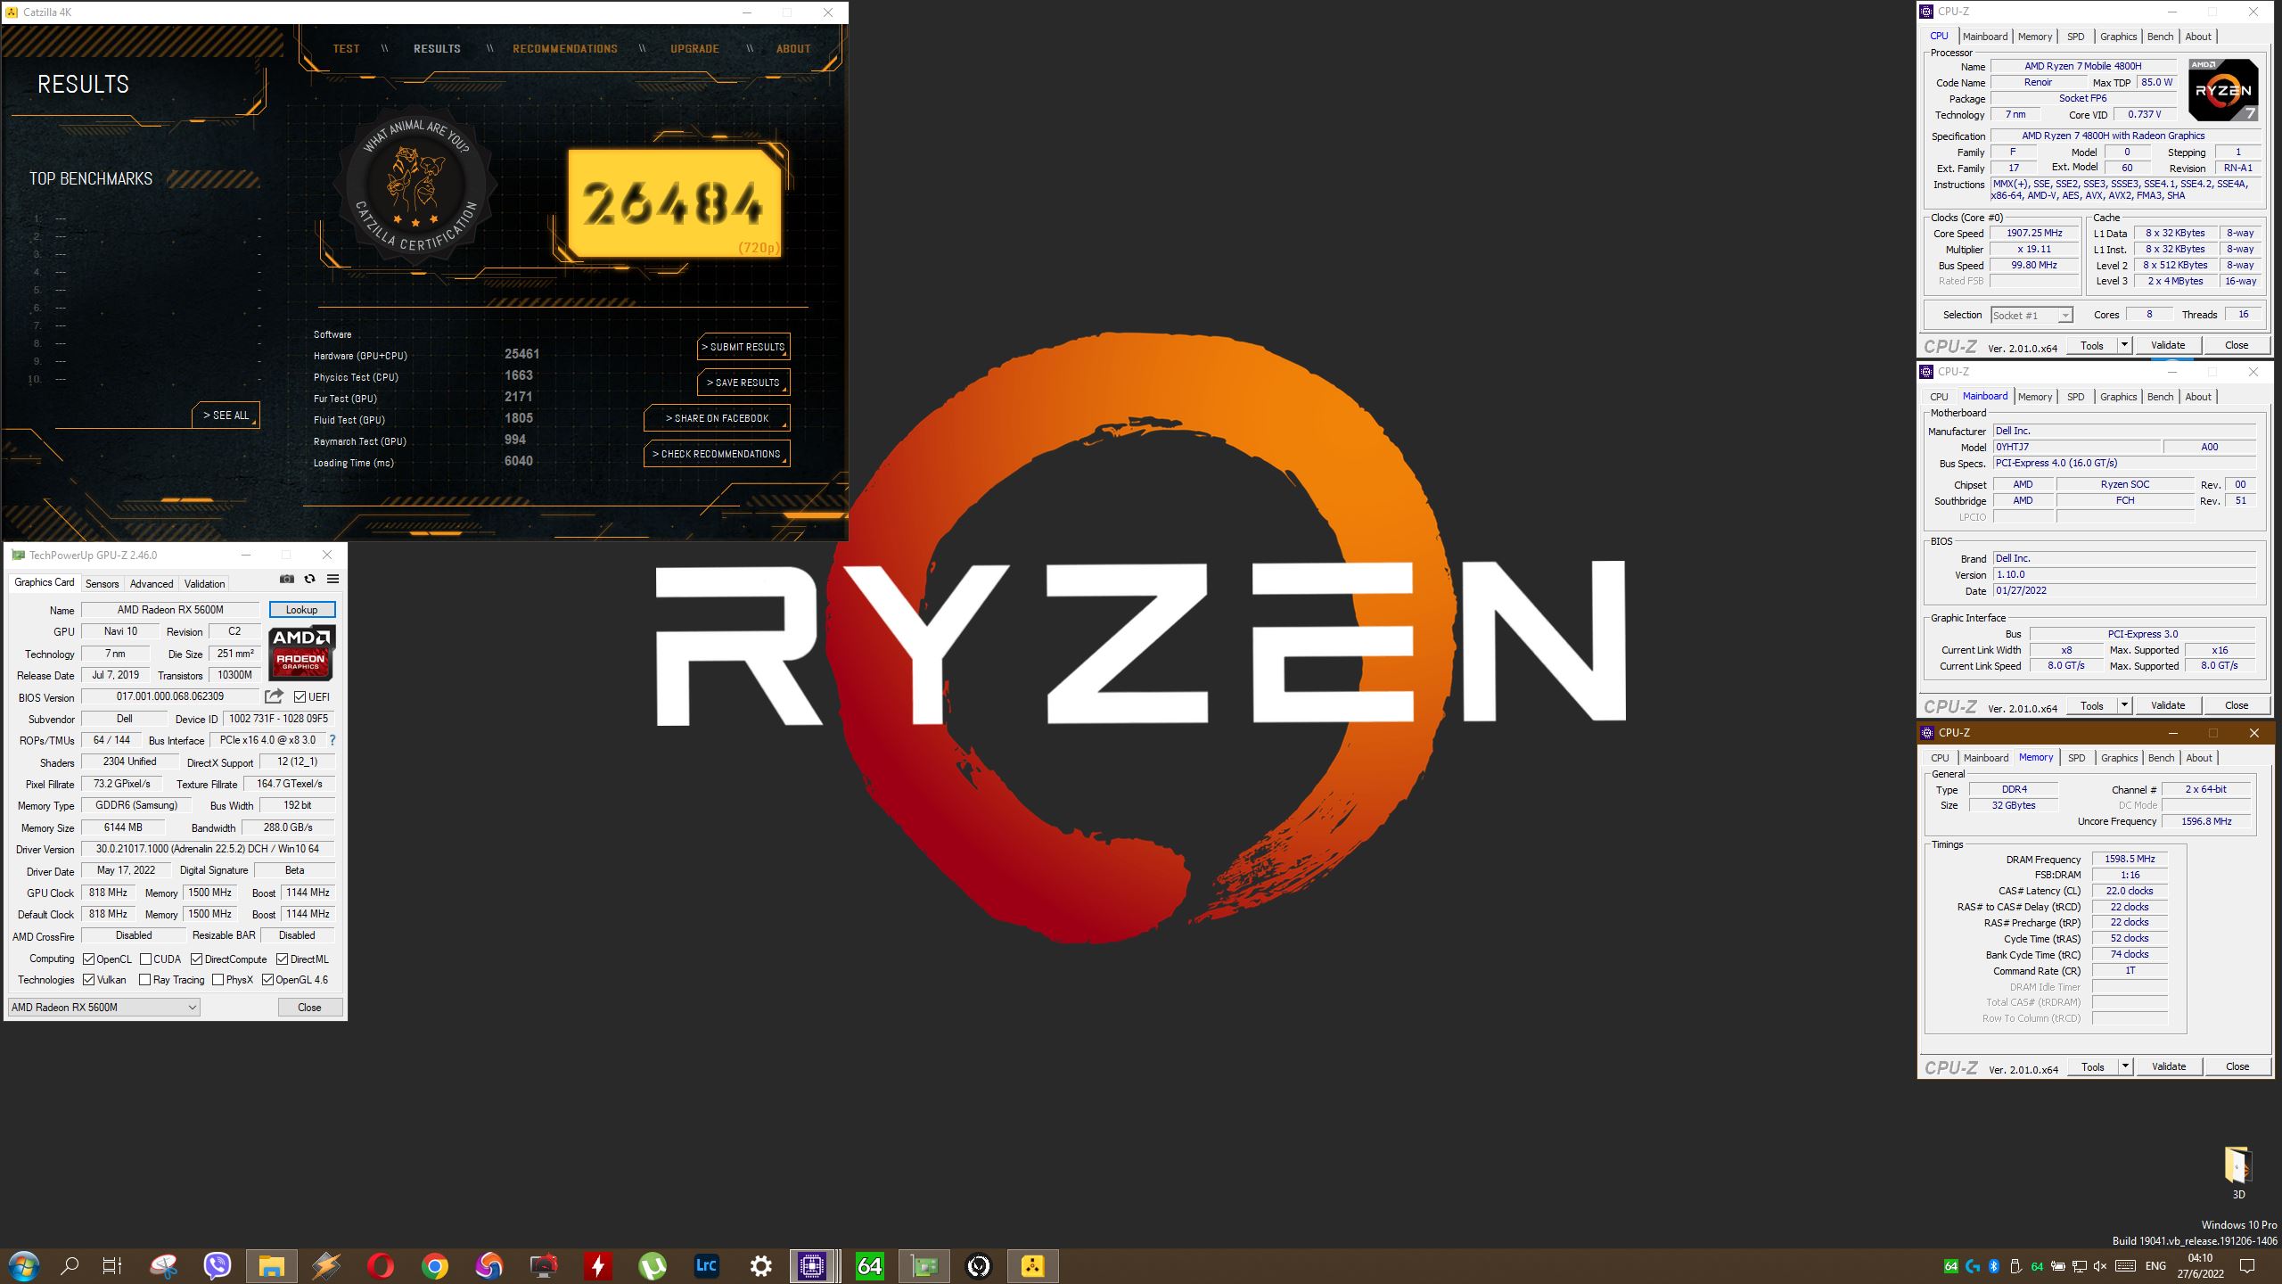
Task: Open SPD tab in the Mainboard CPU-Z window
Action: [x=2076, y=397]
